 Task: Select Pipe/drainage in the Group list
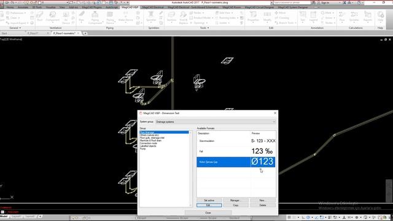(164, 133)
